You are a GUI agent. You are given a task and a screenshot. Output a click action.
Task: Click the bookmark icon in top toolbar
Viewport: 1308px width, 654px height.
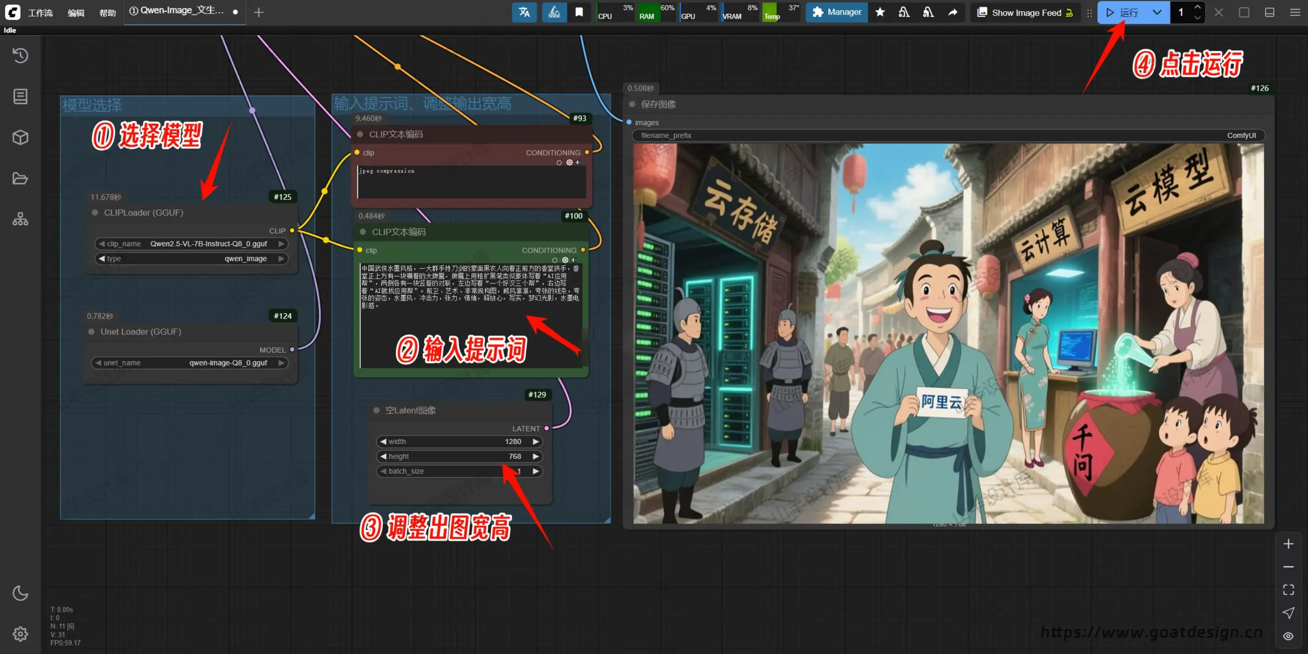(x=579, y=12)
